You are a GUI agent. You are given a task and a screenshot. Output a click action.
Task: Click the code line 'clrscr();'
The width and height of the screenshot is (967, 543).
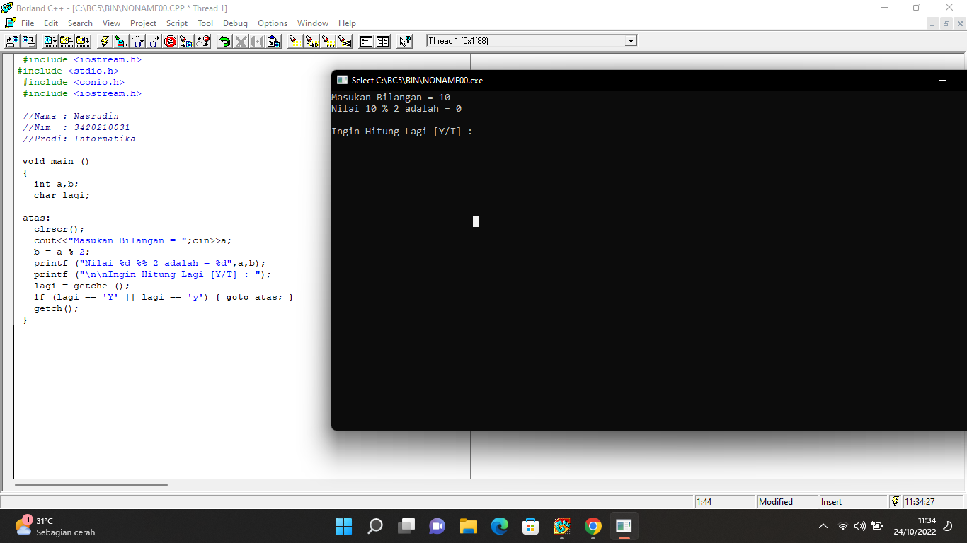pyautogui.click(x=59, y=229)
